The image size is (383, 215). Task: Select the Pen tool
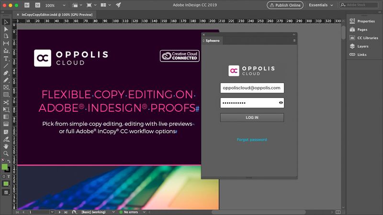point(6,73)
